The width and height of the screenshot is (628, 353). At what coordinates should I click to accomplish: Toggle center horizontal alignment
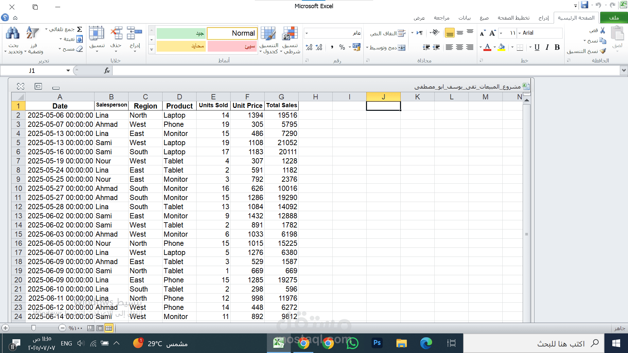click(x=460, y=47)
